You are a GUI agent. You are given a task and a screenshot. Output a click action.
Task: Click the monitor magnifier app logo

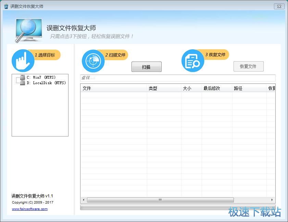[x=29, y=30]
